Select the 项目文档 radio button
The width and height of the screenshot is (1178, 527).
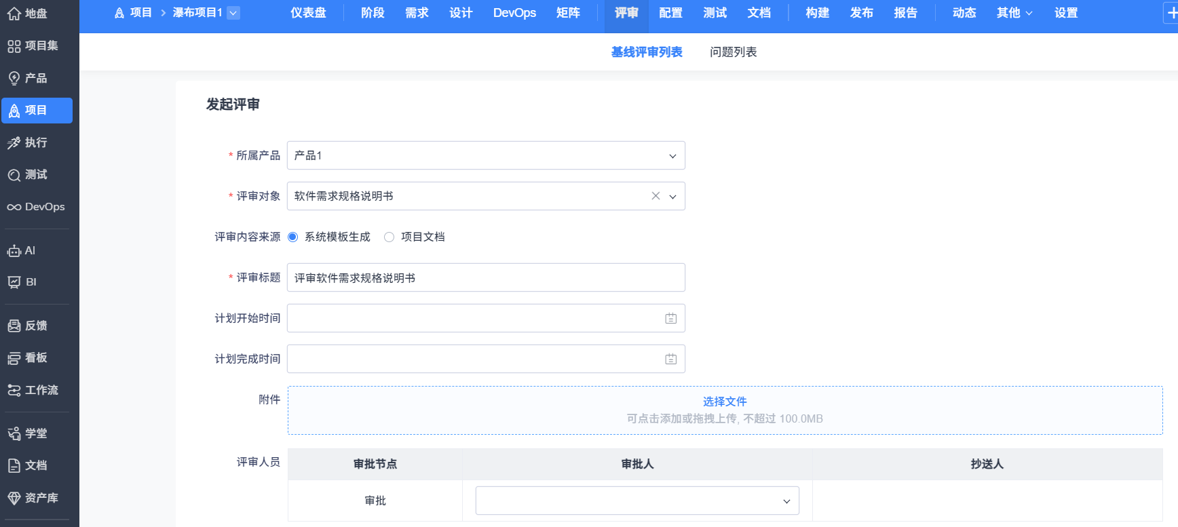(389, 237)
